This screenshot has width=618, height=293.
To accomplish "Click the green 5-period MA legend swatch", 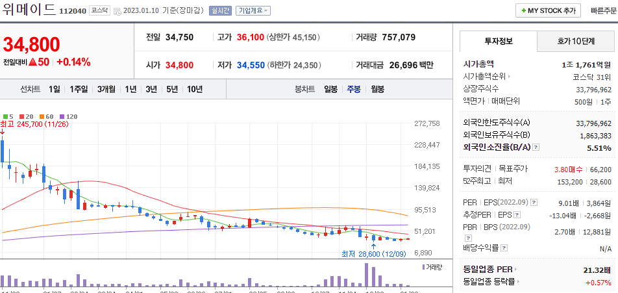I will [5, 117].
